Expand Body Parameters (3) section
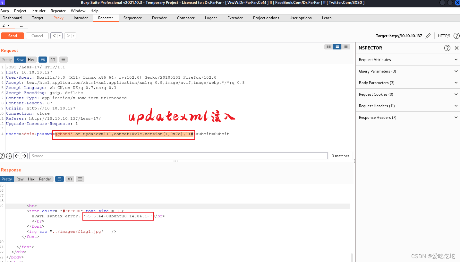 (x=408, y=83)
